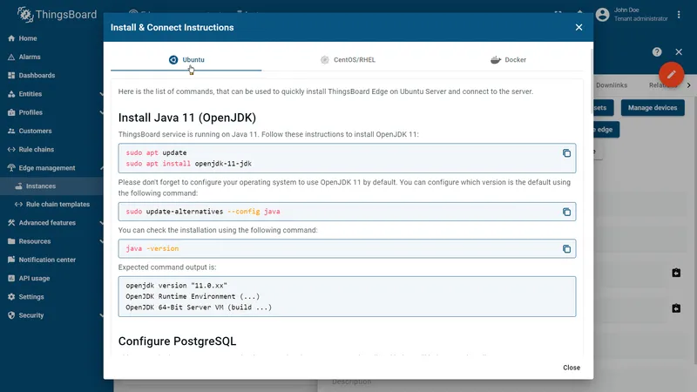Open John Doe user profile avatar

pos(602,15)
